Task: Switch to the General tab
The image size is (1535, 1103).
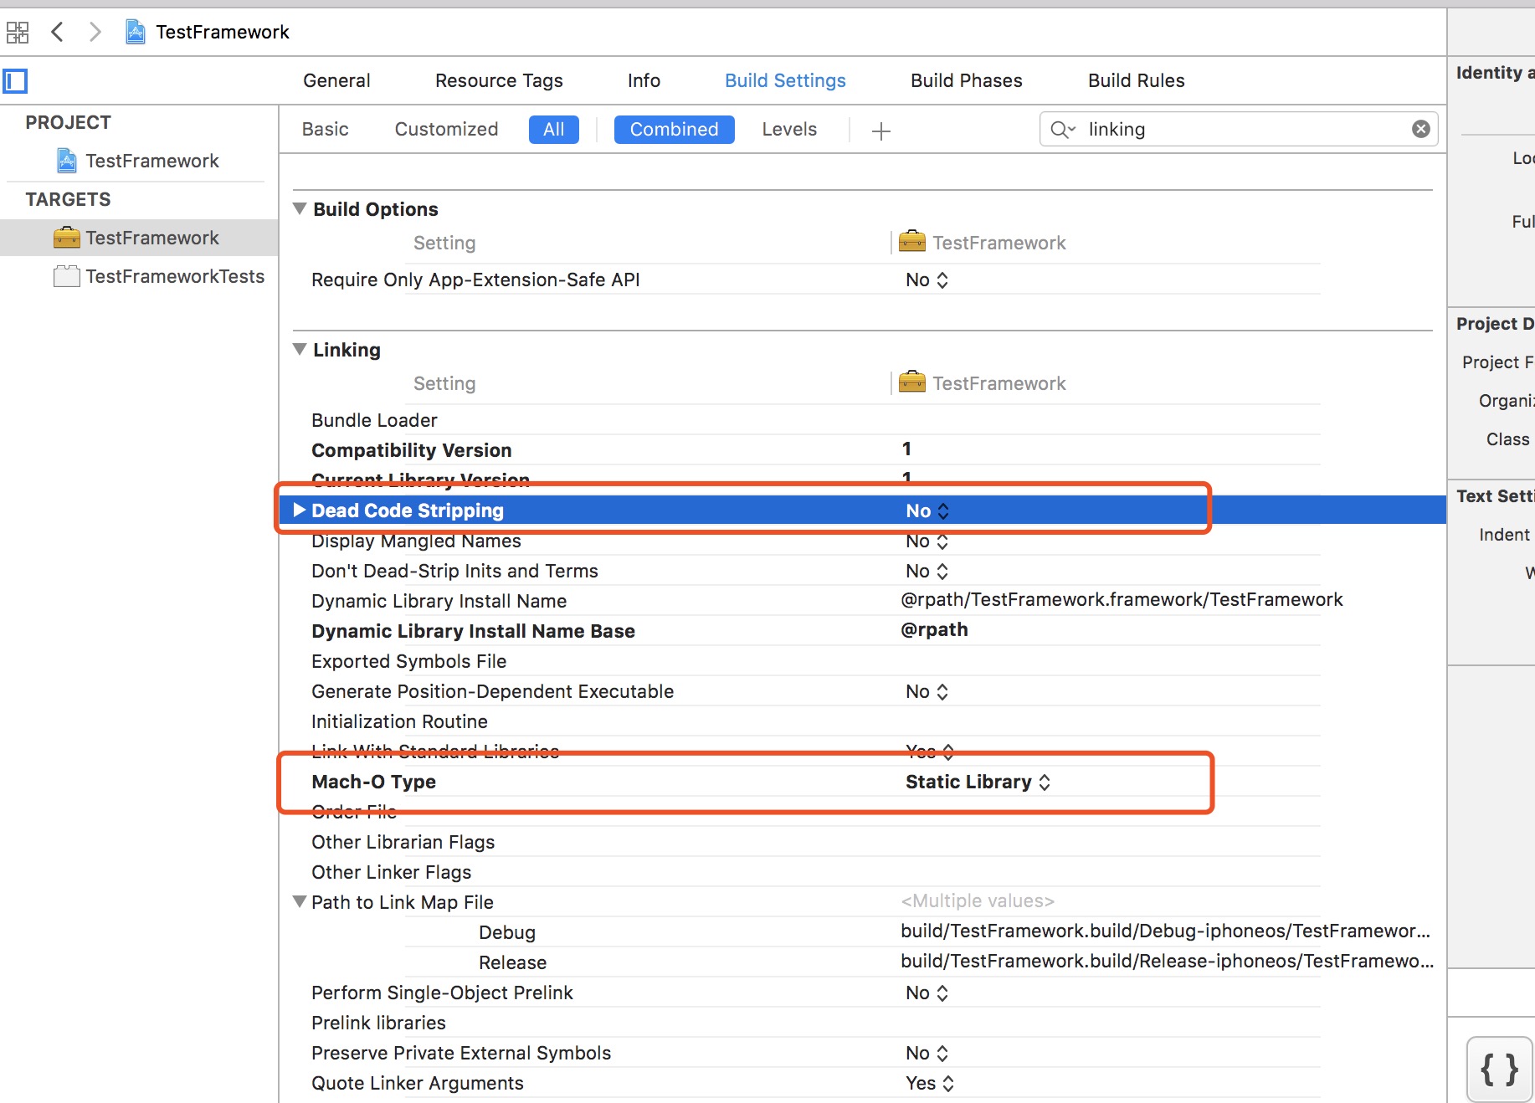Action: pyautogui.click(x=336, y=80)
